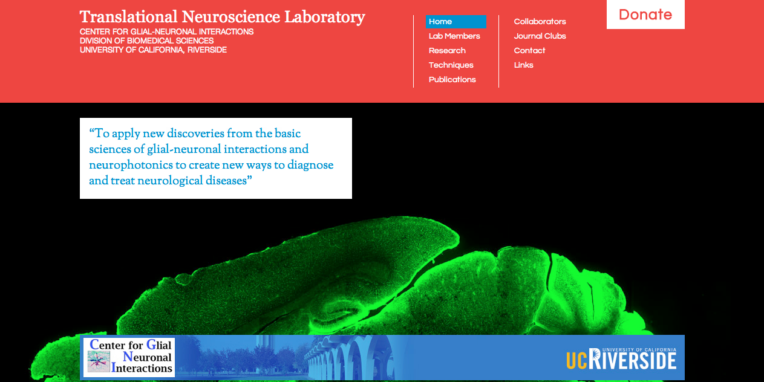Go to the Journal Clubs section
Image resolution: width=764 pixels, height=382 pixels.
click(x=540, y=36)
